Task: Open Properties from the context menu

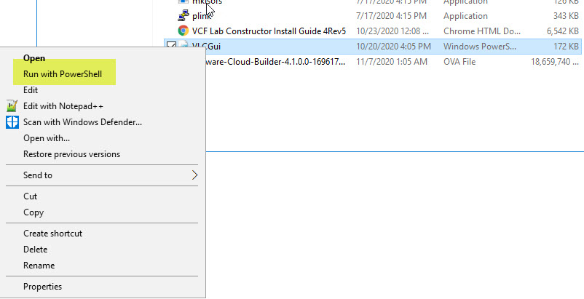Action: coord(42,287)
